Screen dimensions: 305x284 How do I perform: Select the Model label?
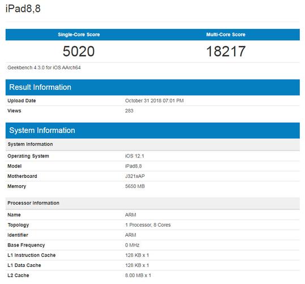click(14, 166)
